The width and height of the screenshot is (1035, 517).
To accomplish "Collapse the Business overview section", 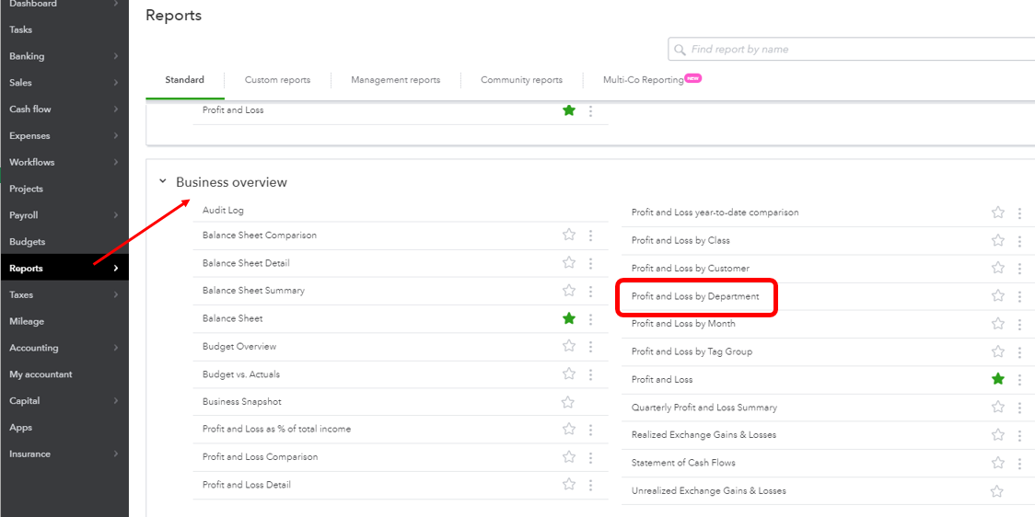I will 162,181.
